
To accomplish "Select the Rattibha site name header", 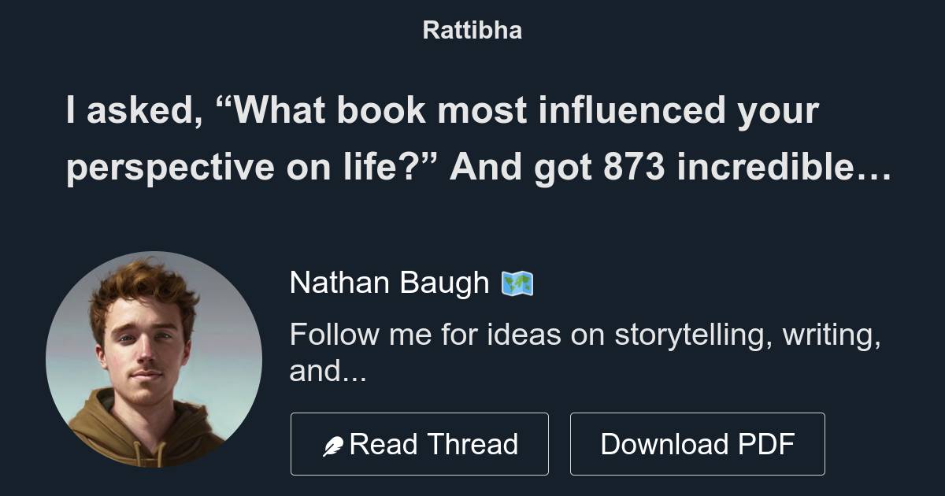I will (x=472, y=31).
